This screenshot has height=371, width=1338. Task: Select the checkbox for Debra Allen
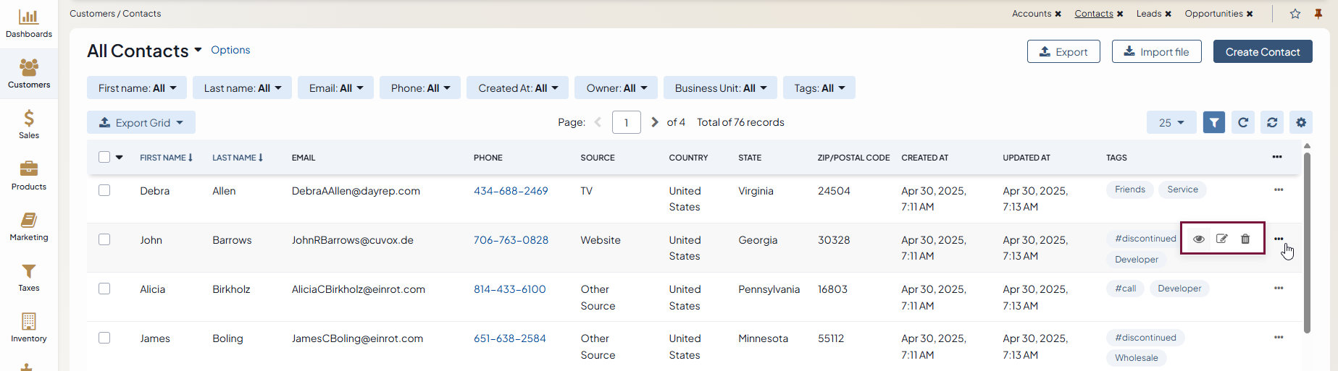(104, 190)
